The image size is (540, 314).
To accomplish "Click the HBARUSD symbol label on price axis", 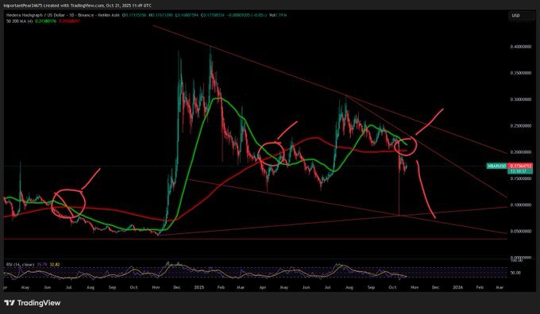I will [496, 166].
